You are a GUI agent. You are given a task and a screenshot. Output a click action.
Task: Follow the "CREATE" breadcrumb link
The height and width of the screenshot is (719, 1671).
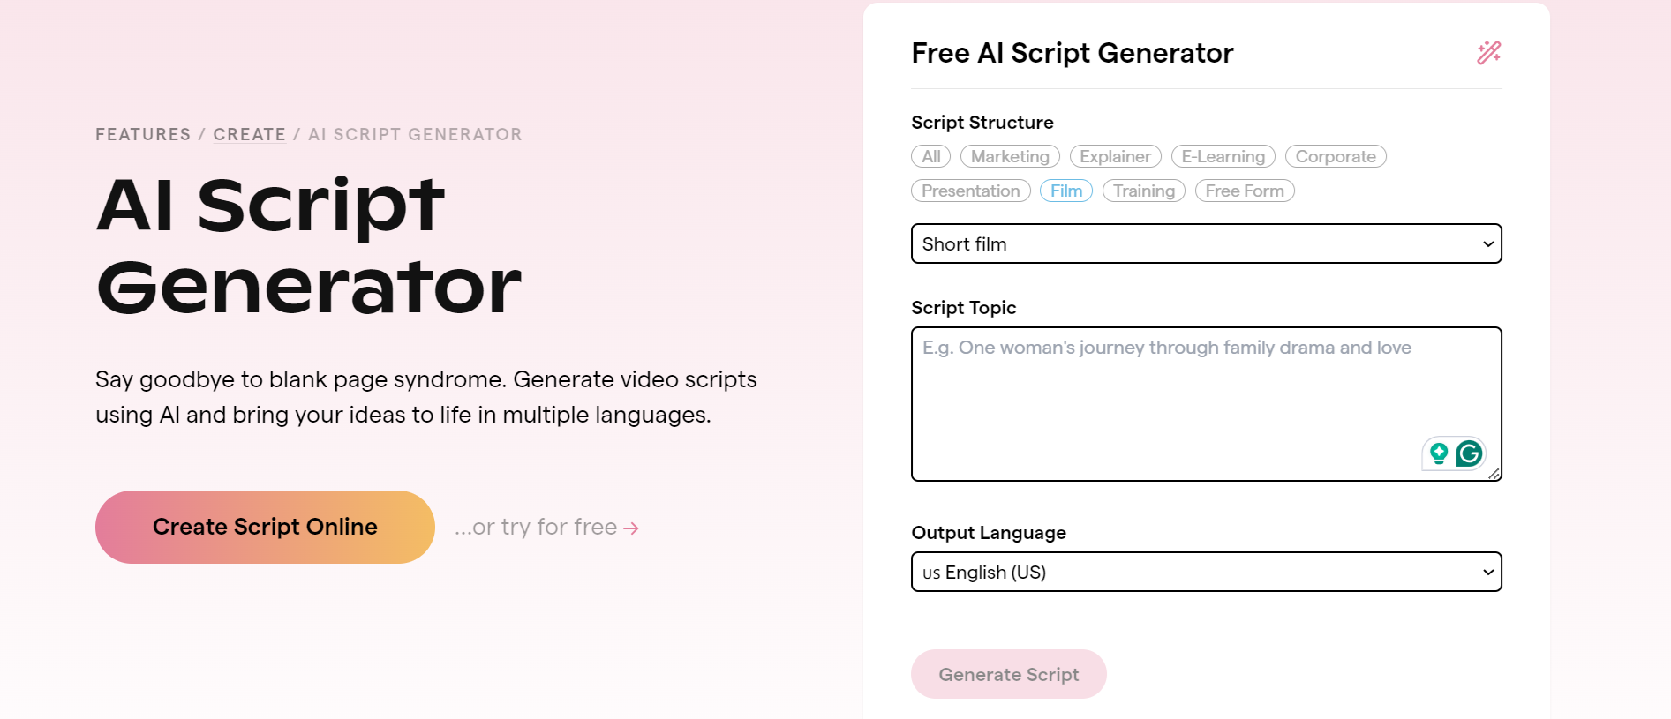point(250,134)
